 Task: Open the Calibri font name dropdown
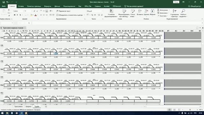click(x=23, y=11)
